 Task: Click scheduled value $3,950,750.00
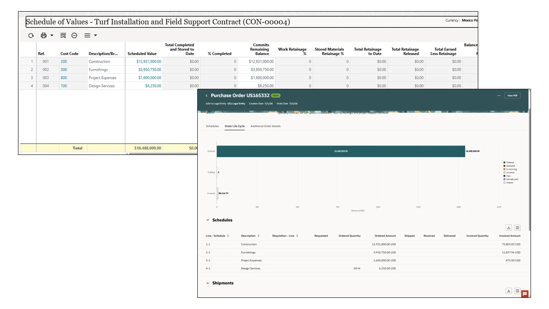[150, 70]
